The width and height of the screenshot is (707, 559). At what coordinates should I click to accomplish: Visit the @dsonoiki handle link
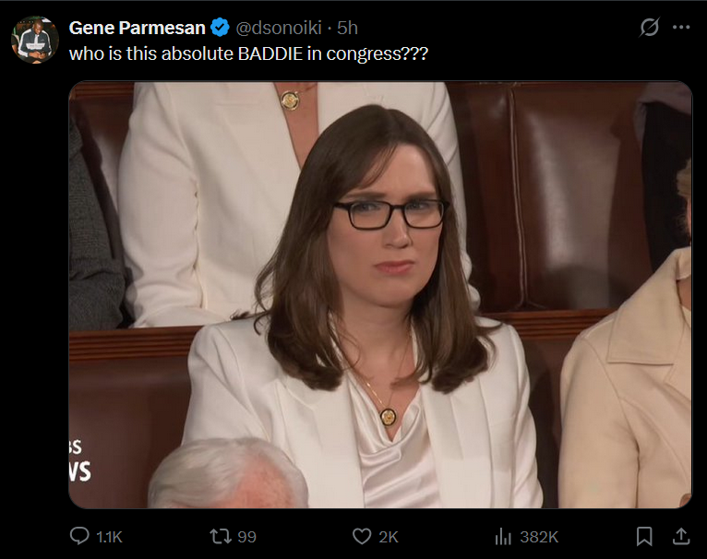279,28
